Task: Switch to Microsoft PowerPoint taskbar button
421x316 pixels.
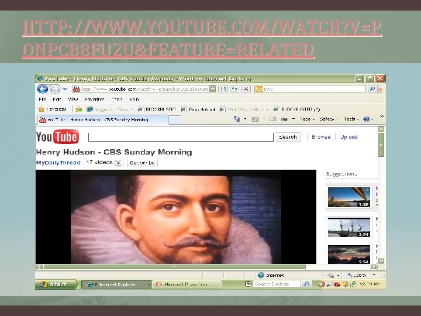Action: click(x=187, y=284)
